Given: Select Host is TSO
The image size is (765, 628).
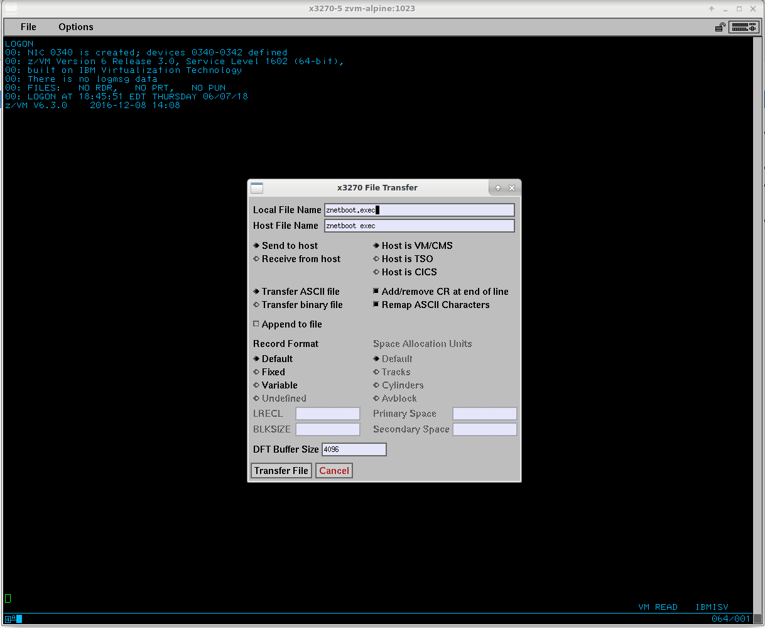Looking at the screenshot, I should (403, 259).
